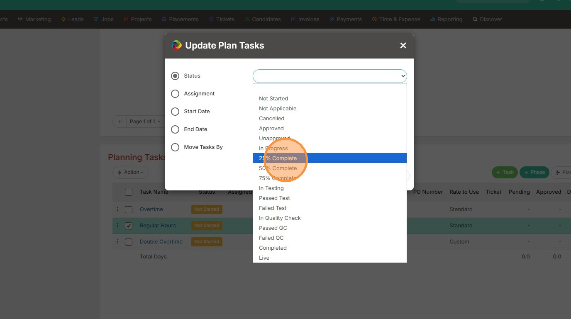Click the Approved column header

coord(549,192)
